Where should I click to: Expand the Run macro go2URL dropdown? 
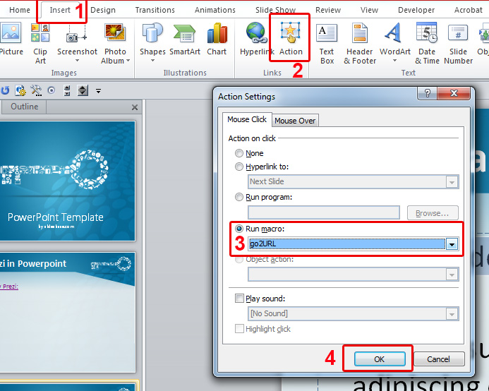452,244
